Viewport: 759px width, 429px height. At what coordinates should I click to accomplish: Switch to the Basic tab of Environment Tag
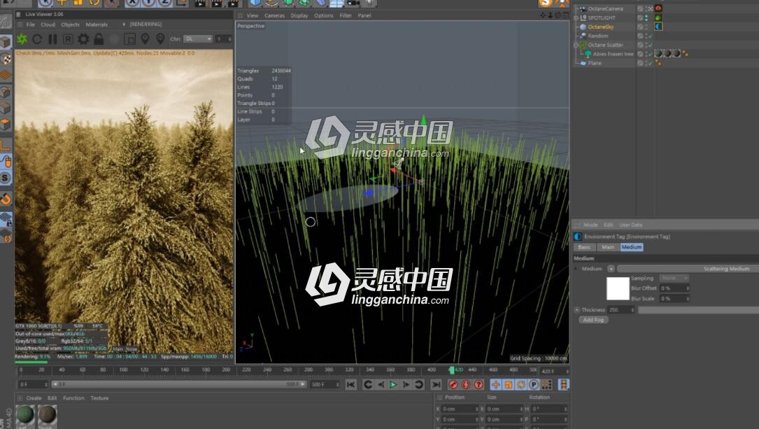pyautogui.click(x=584, y=247)
